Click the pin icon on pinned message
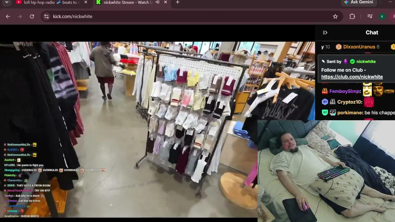395x222 pixels. [x=323, y=61]
